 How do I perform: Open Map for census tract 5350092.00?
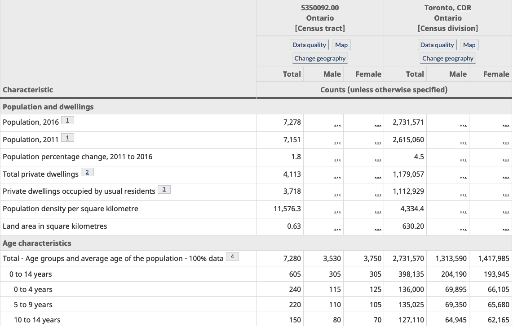[x=341, y=45]
